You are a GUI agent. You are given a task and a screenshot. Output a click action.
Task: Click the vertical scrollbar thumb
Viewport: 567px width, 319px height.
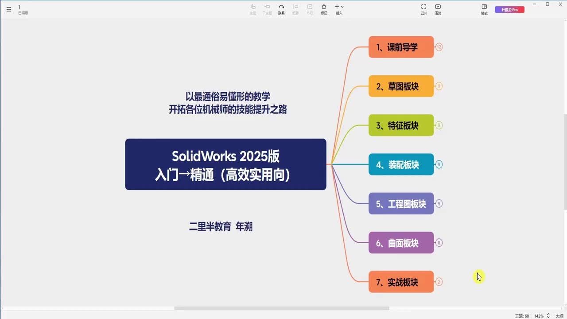(565, 162)
